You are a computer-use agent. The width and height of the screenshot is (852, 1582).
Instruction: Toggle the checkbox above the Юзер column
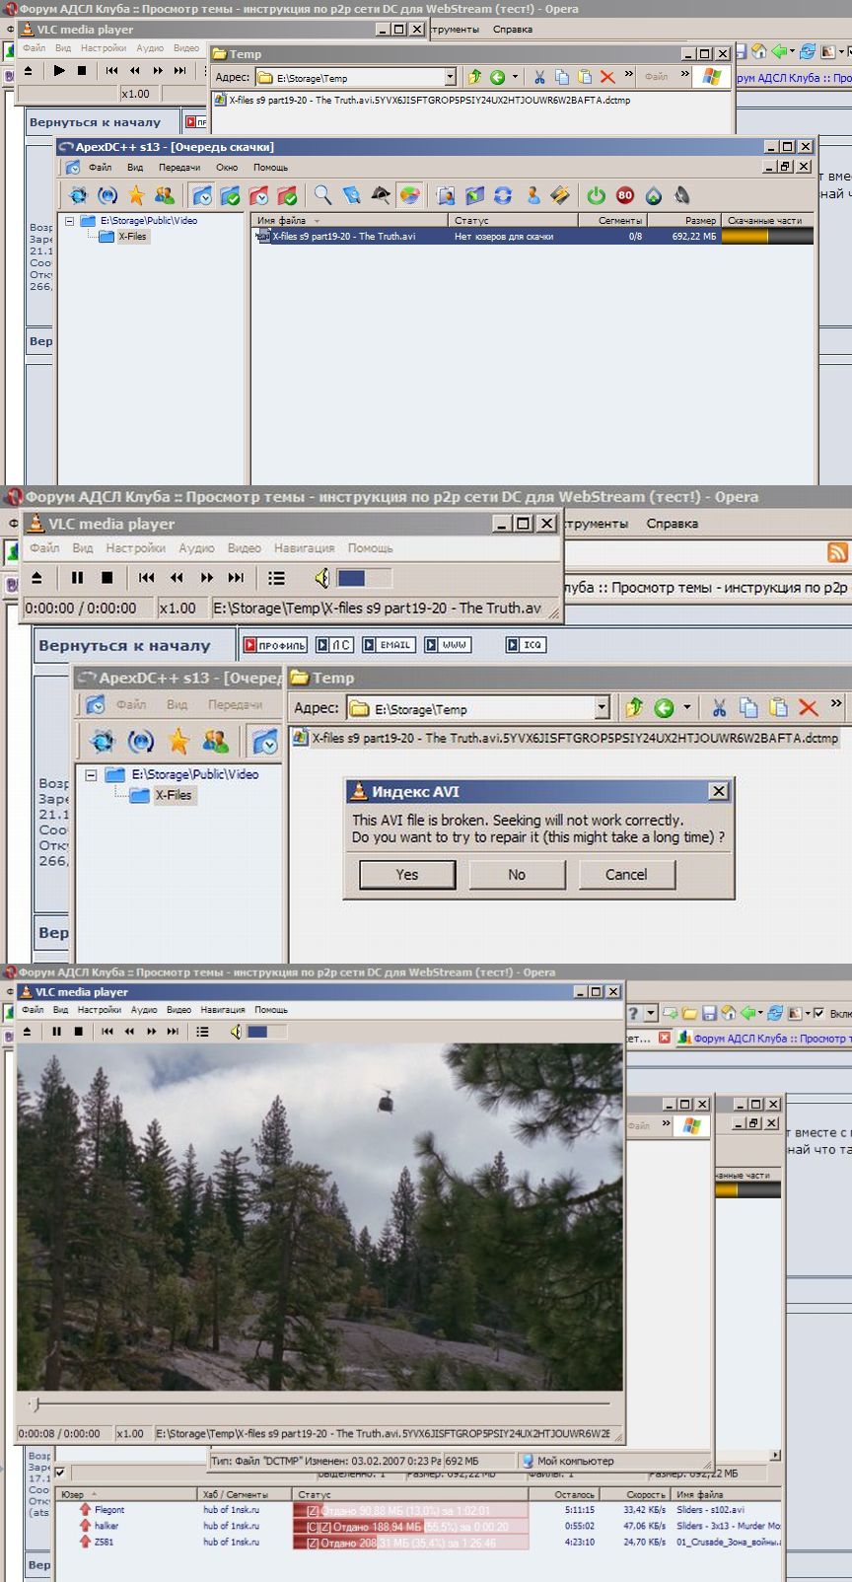pyautogui.click(x=60, y=1473)
